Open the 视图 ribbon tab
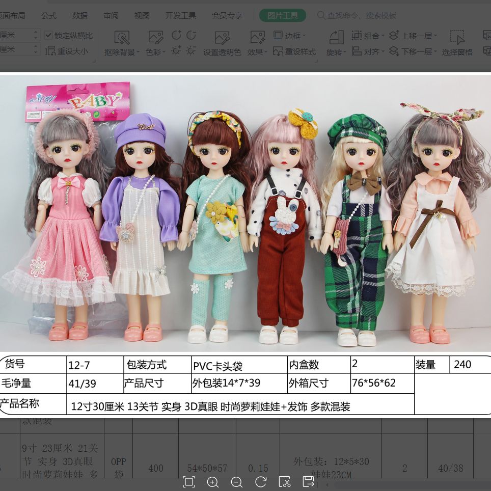 [142, 15]
